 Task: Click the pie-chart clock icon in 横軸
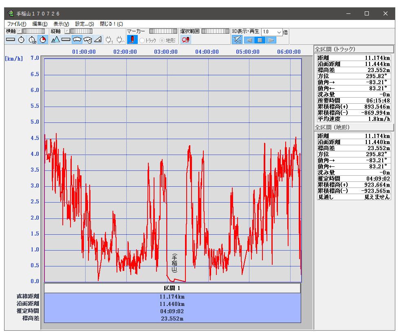pyautogui.click(x=43, y=39)
